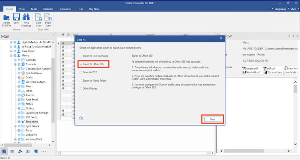Image resolution: width=300 pixels, height=160 pixels.
Task: Open the Activation ribbon tab
Action: click(x=65, y=9)
